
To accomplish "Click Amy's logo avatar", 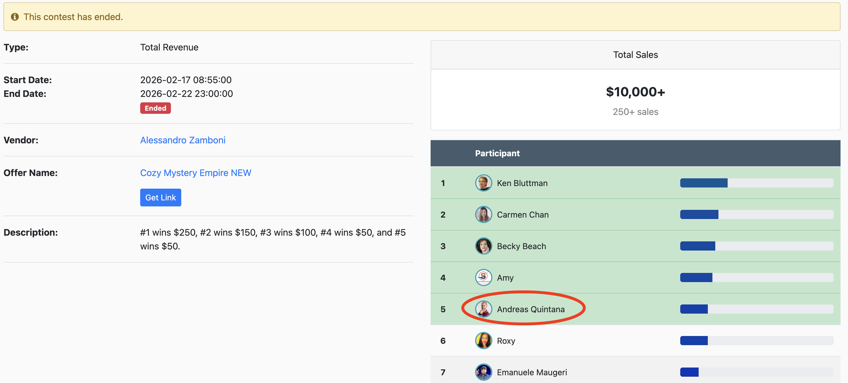I will [483, 278].
